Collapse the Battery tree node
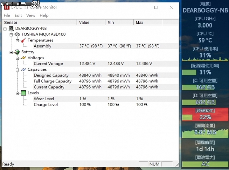The width and height of the screenshot is (229, 170). (11, 52)
